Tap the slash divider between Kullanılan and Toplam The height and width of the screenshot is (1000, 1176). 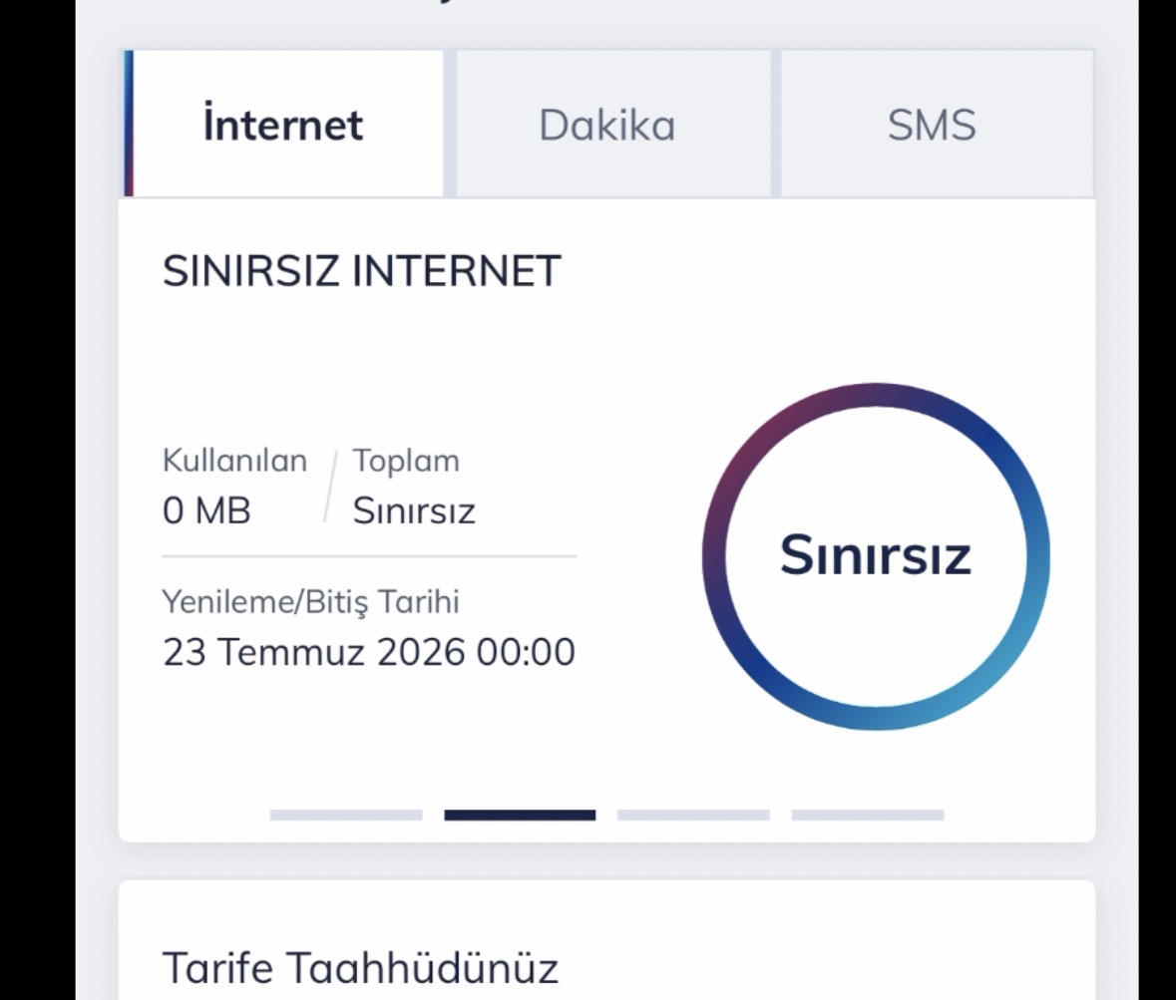(x=331, y=486)
